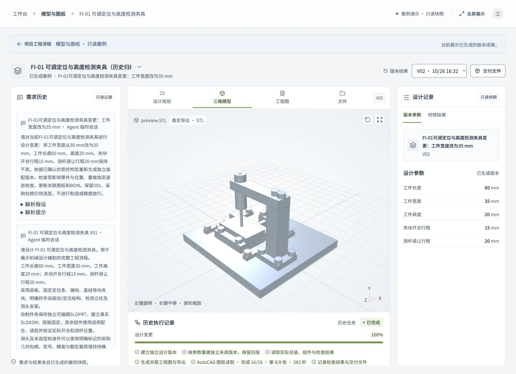Click the message icon of the 35 mm change request
This screenshot has height=374, width=516.
point(23,123)
